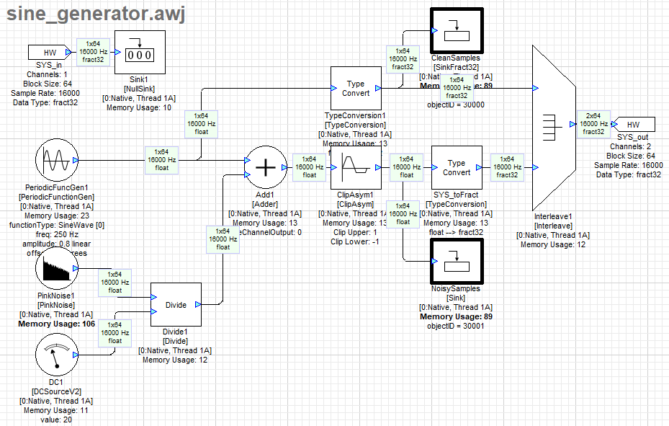Click the PinkNoise1 output wire label
669x426 pixels.
point(115,282)
